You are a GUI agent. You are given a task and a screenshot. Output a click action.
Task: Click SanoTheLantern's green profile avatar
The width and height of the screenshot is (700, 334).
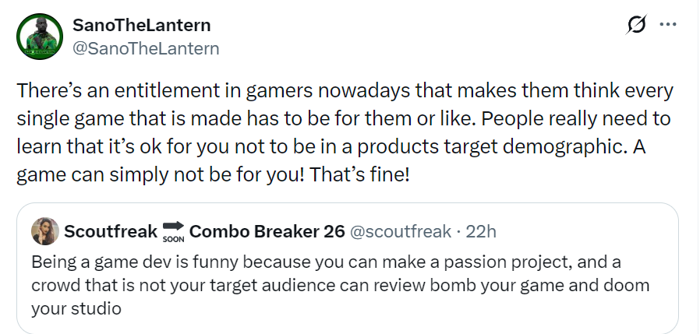point(40,37)
